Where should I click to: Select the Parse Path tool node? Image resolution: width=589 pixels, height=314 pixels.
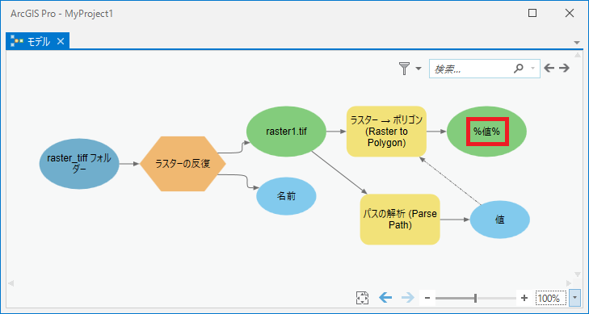pyautogui.click(x=400, y=220)
